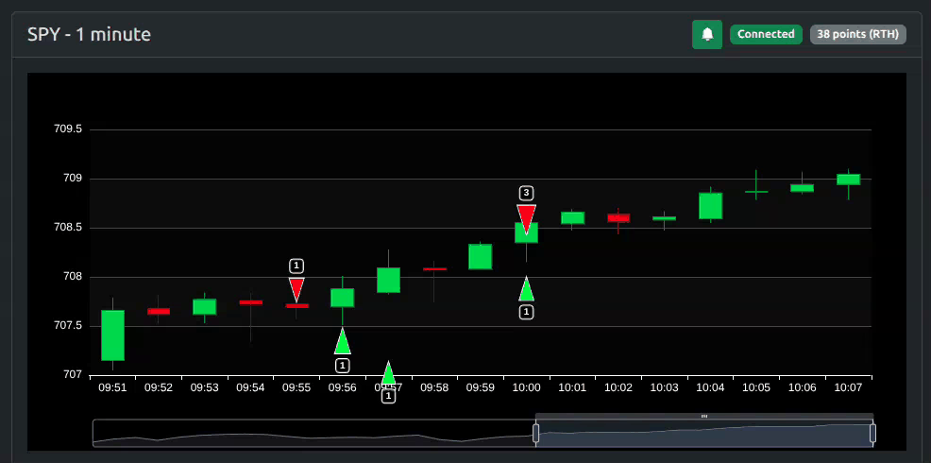Image resolution: width=931 pixels, height=463 pixels.
Task: Click the green candle at 10:01
Action: pyautogui.click(x=572, y=217)
